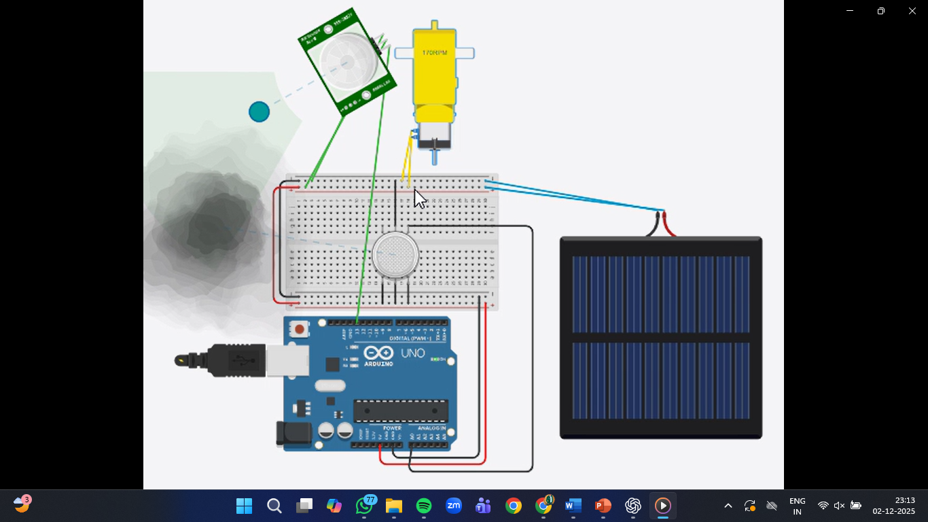Launch Google Chrome from the taskbar
Viewport: 928px width, 522px height.
click(x=513, y=506)
